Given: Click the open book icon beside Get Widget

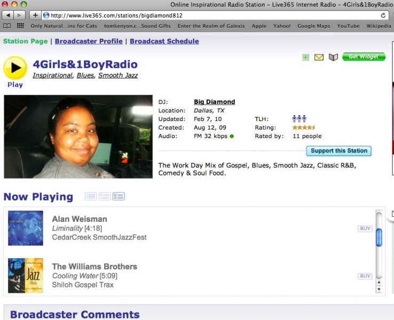Looking at the screenshot, I should 334,58.
